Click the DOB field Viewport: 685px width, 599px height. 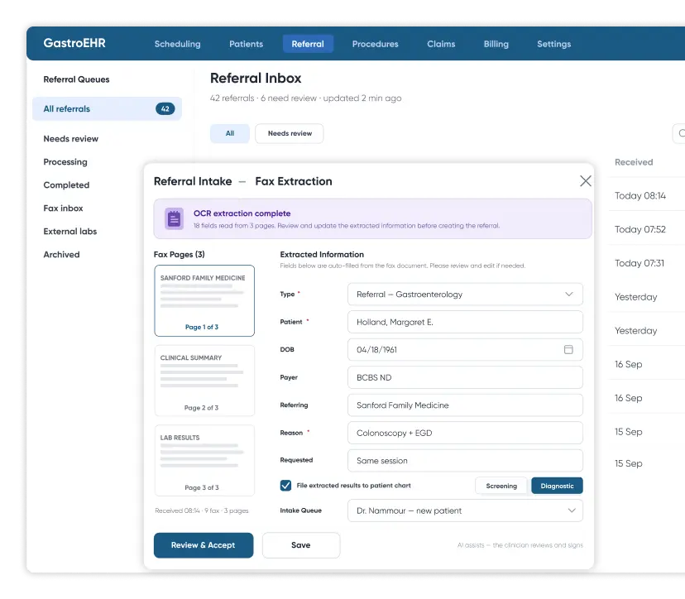[x=465, y=349]
